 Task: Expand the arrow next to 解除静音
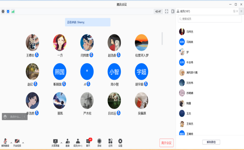[11, 142]
